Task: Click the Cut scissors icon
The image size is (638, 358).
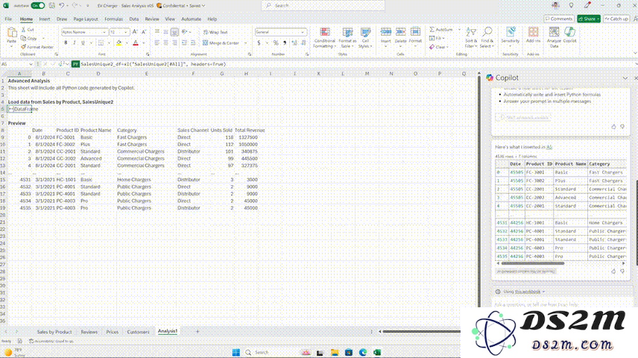Action: (x=23, y=30)
